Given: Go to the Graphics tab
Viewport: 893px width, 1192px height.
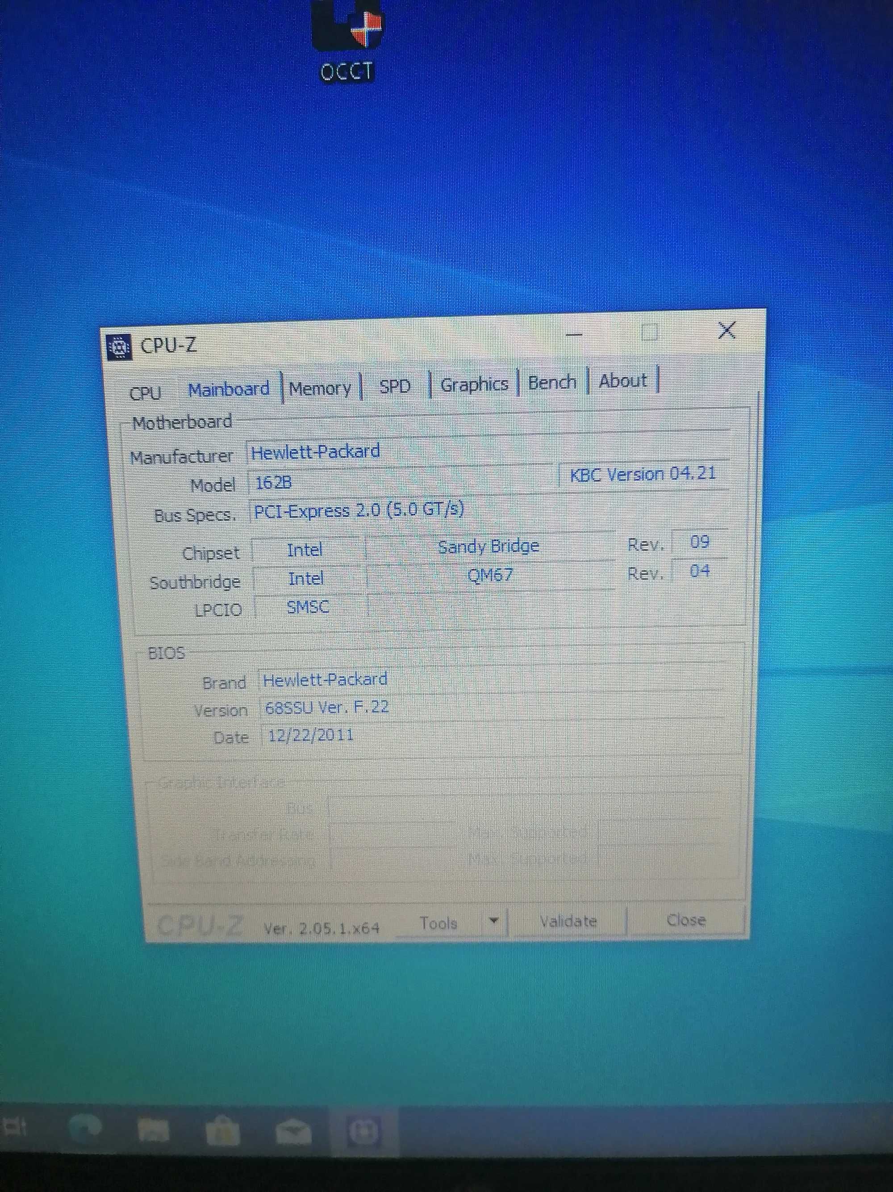Looking at the screenshot, I should (x=474, y=384).
